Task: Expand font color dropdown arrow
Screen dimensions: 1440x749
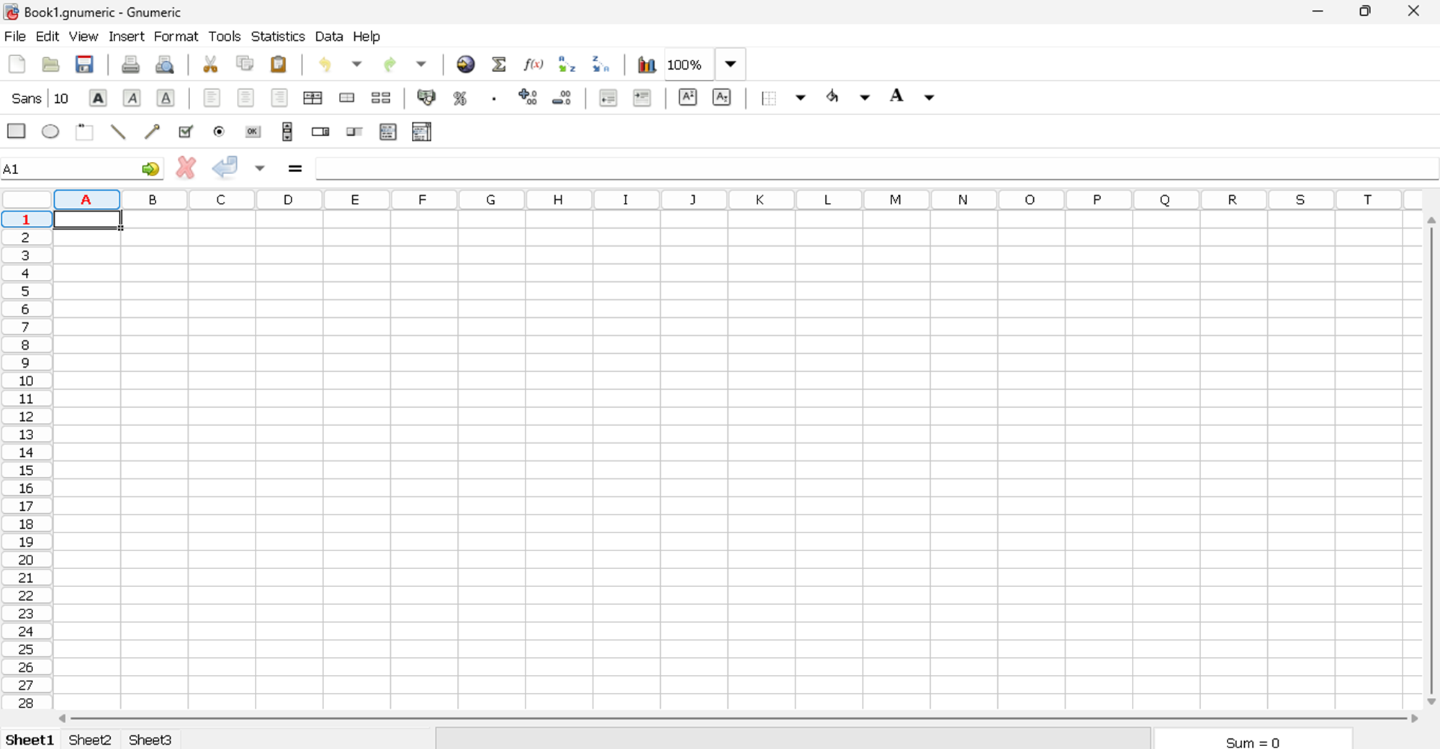Action: (930, 98)
